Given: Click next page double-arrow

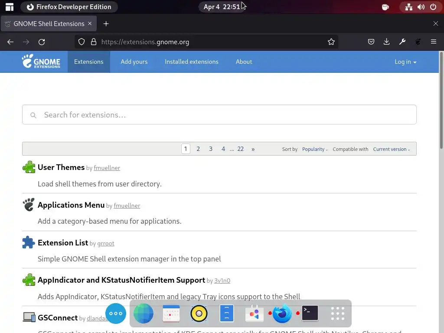Looking at the screenshot, I should (253, 149).
